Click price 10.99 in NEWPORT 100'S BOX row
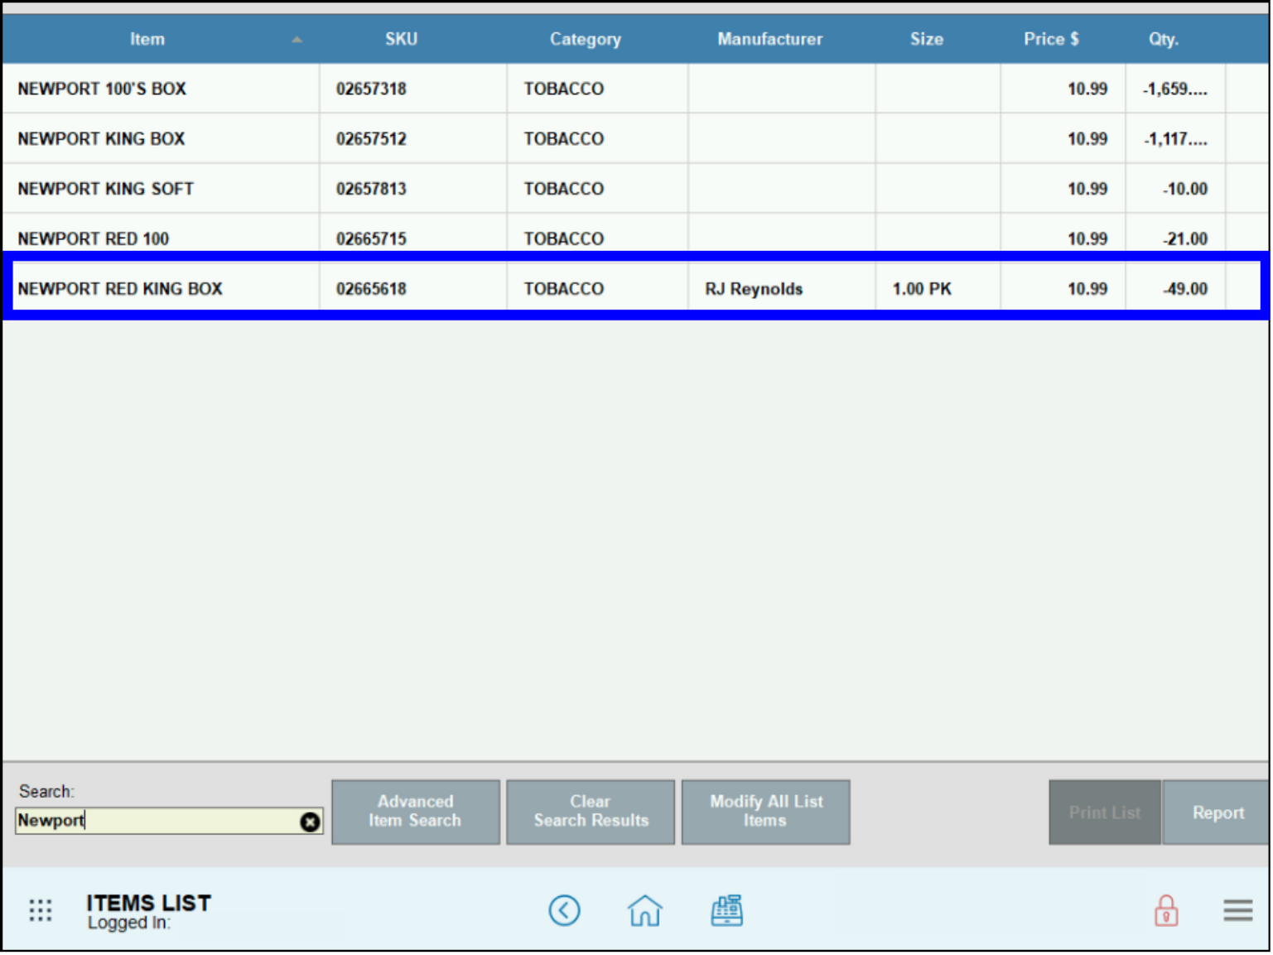The height and width of the screenshot is (955, 1273). (1087, 89)
